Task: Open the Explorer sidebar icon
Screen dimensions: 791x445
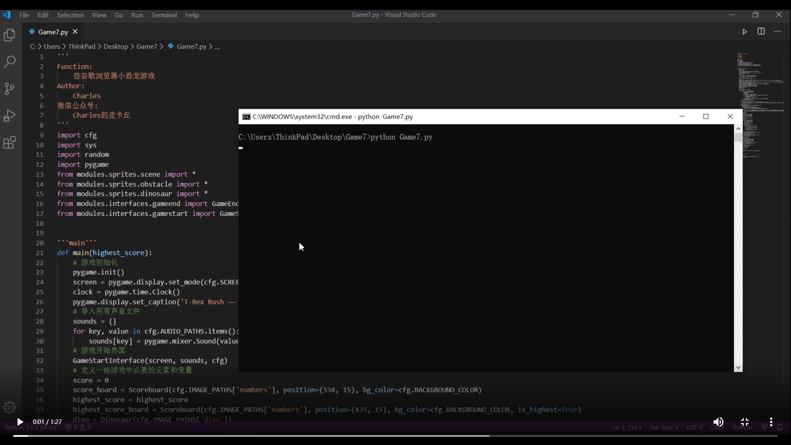Action: [x=9, y=35]
